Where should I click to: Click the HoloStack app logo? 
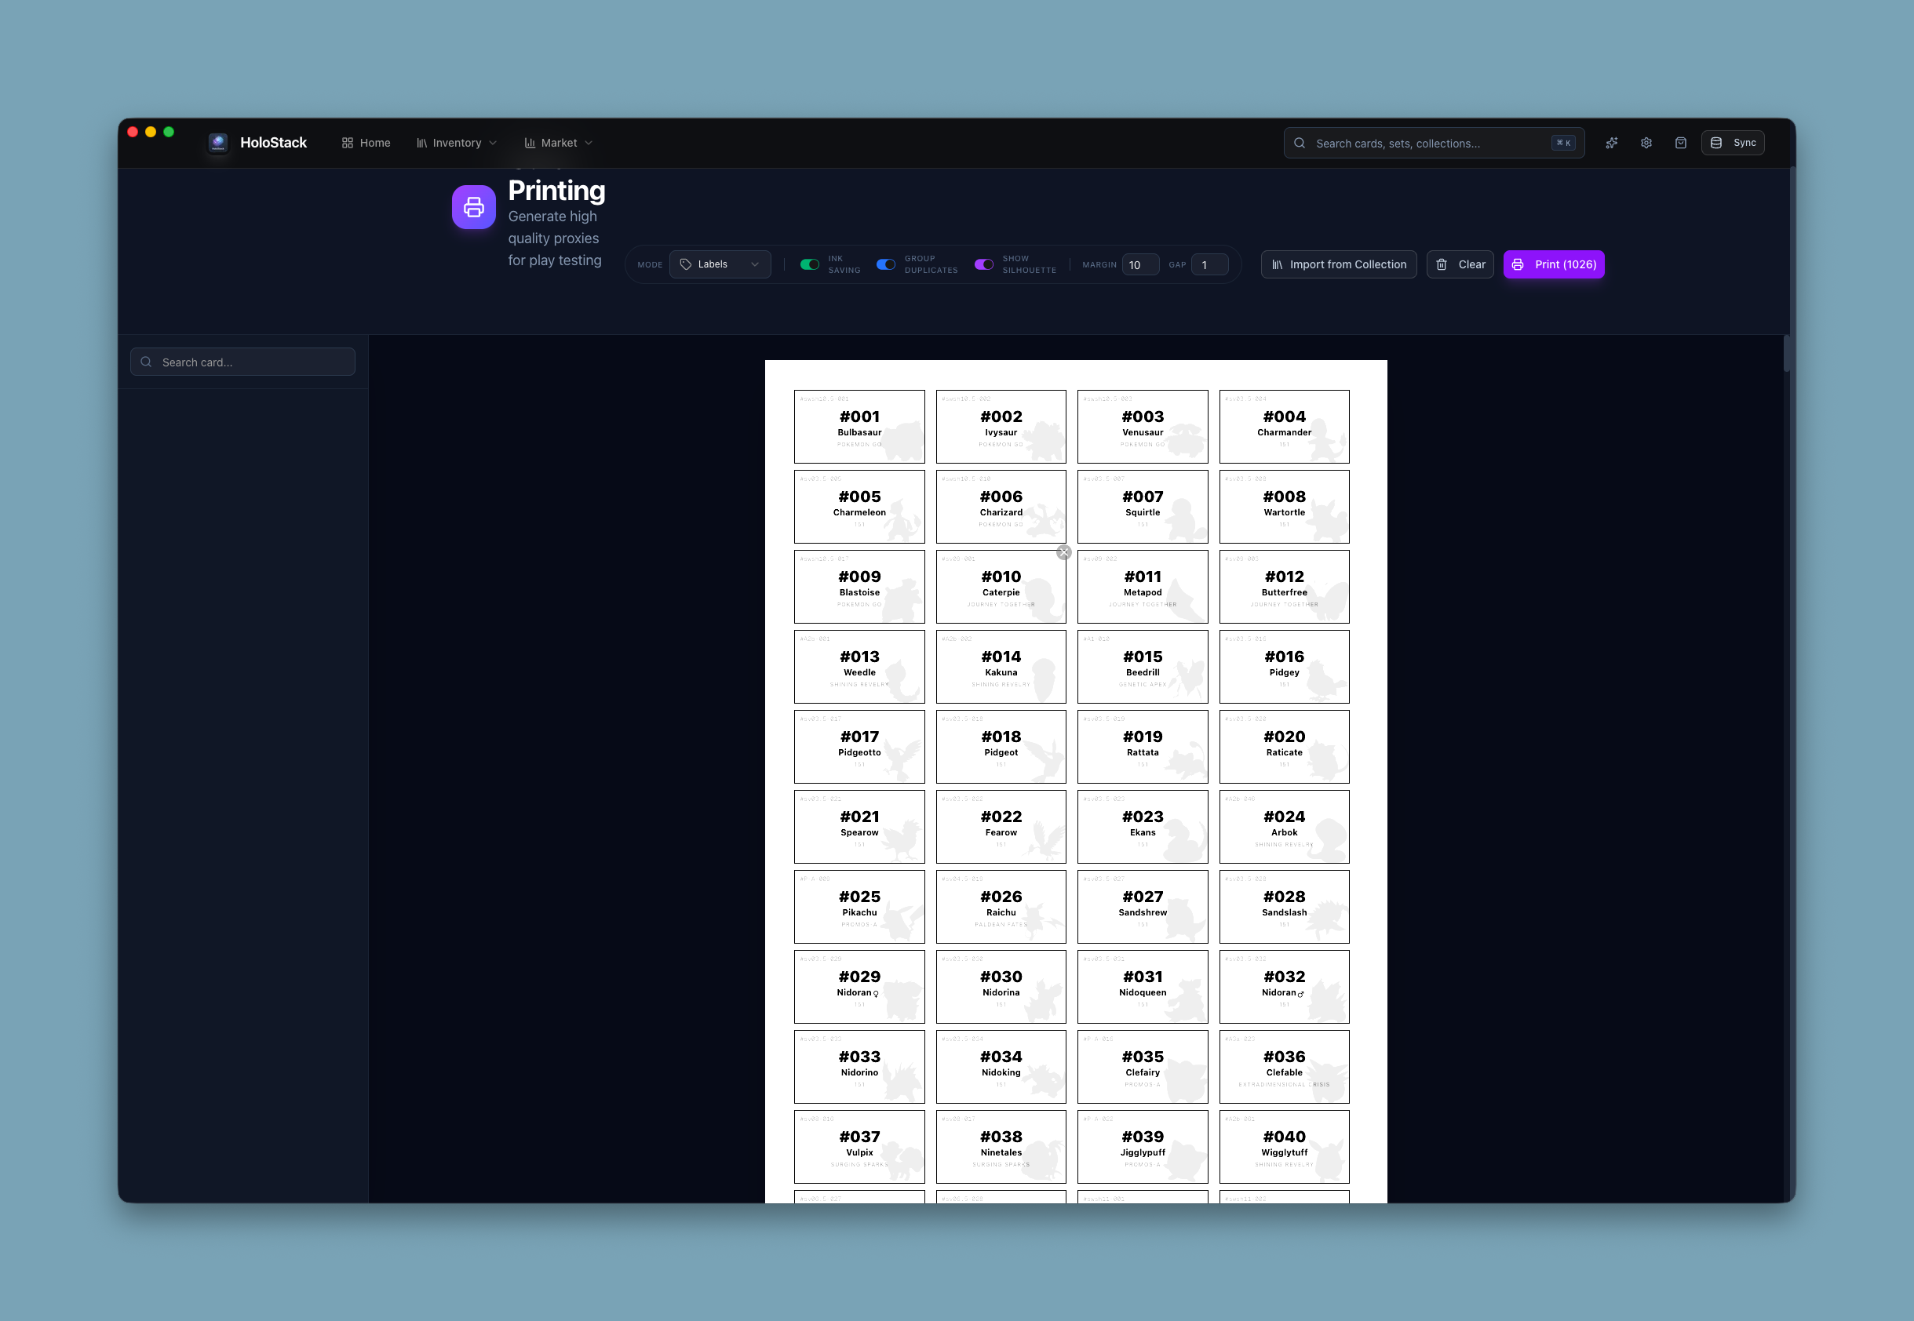(x=217, y=142)
